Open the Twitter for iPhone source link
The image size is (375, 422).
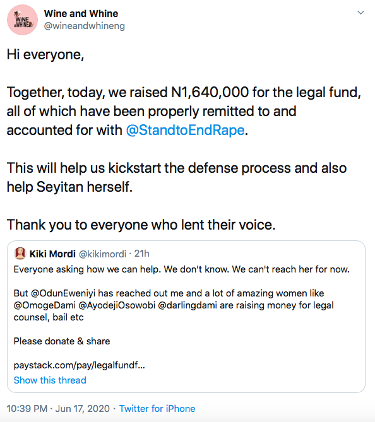click(x=157, y=409)
